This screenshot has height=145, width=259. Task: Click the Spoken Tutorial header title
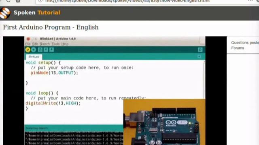pos(37,12)
